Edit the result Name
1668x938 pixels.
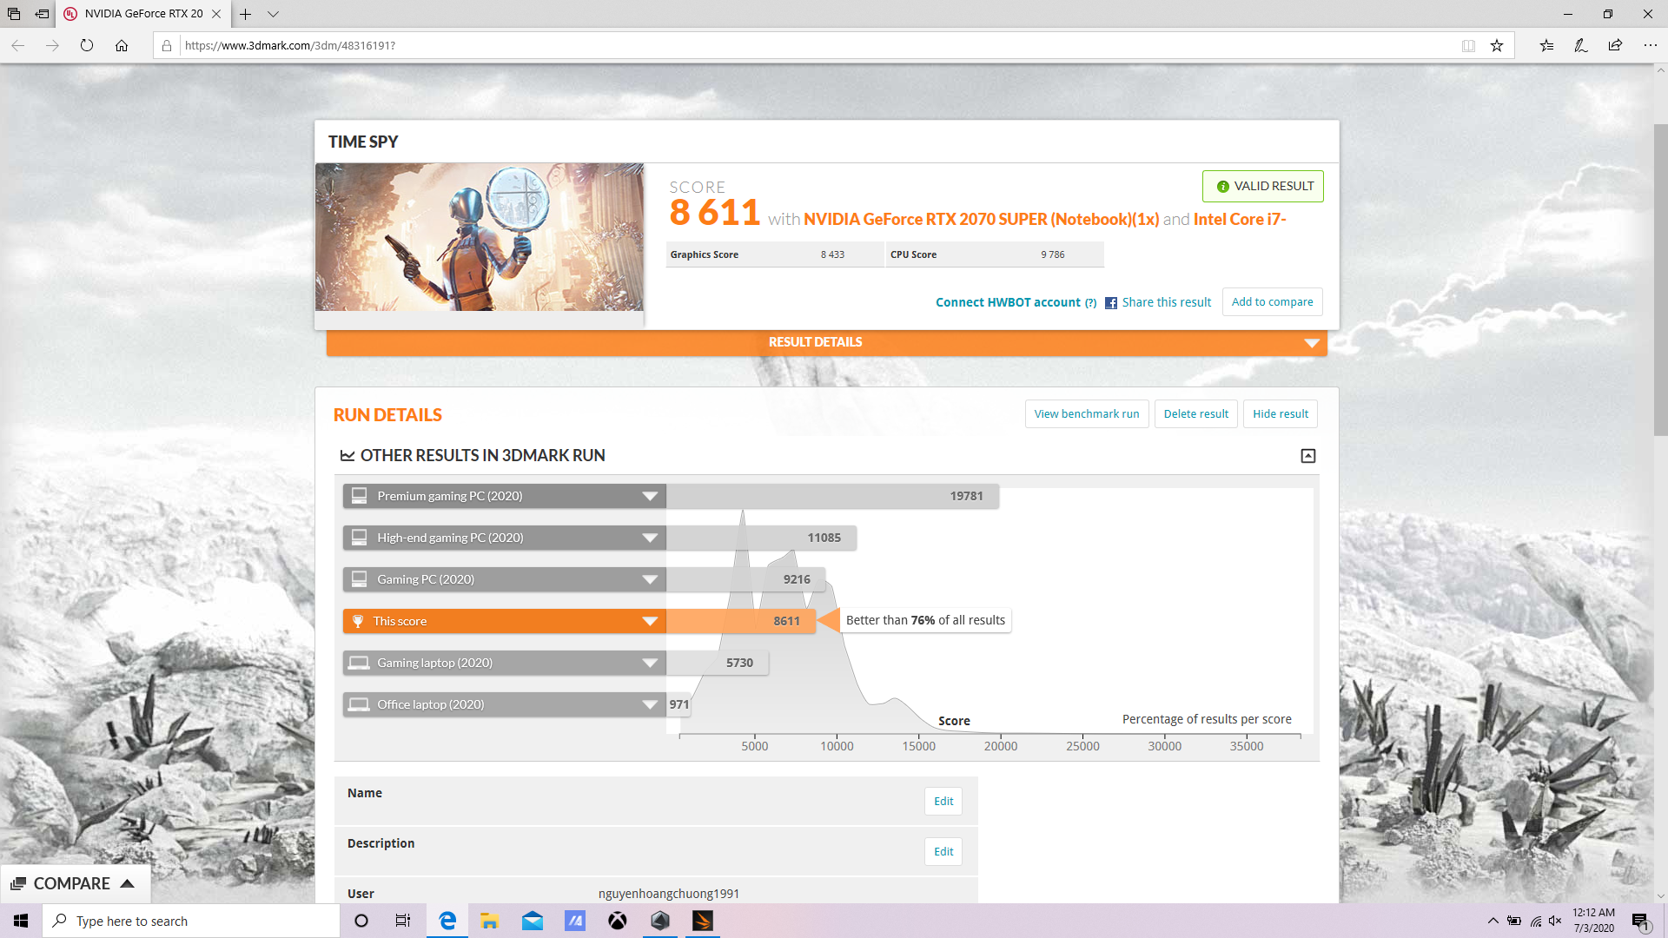tap(943, 801)
